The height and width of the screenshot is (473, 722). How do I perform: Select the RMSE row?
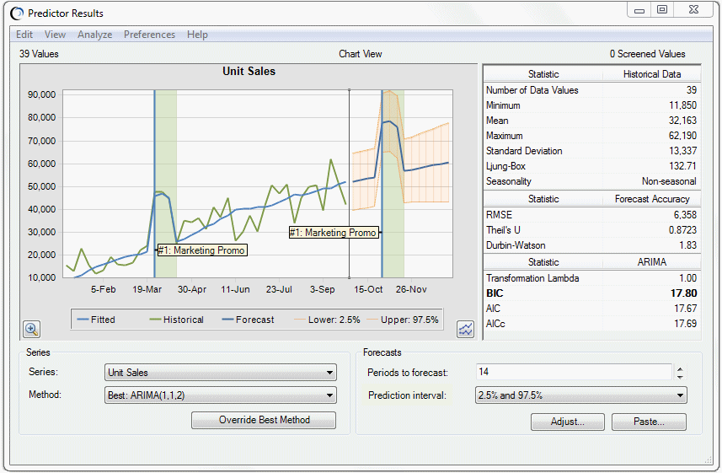(591, 215)
